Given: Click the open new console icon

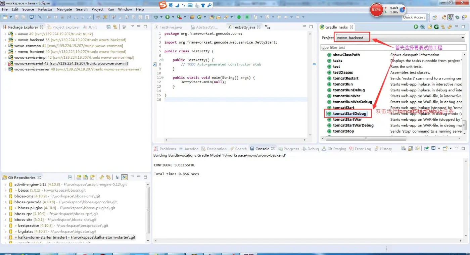Looking at the screenshot, I should pyautogui.click(x=445, y=149).
